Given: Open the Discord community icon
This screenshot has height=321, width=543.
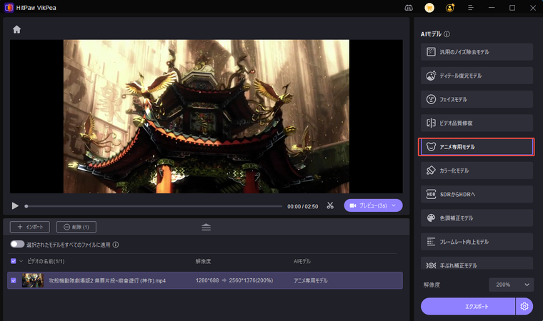Looking at the screenshot, I should click(409, 8).
